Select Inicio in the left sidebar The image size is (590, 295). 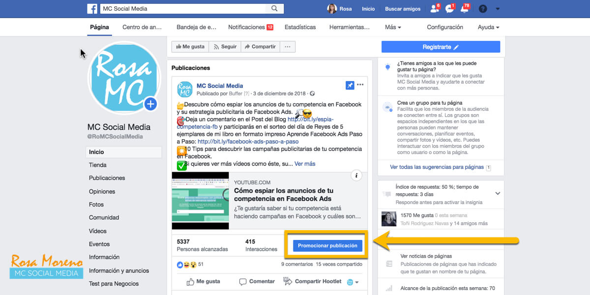tap(123, 152)
